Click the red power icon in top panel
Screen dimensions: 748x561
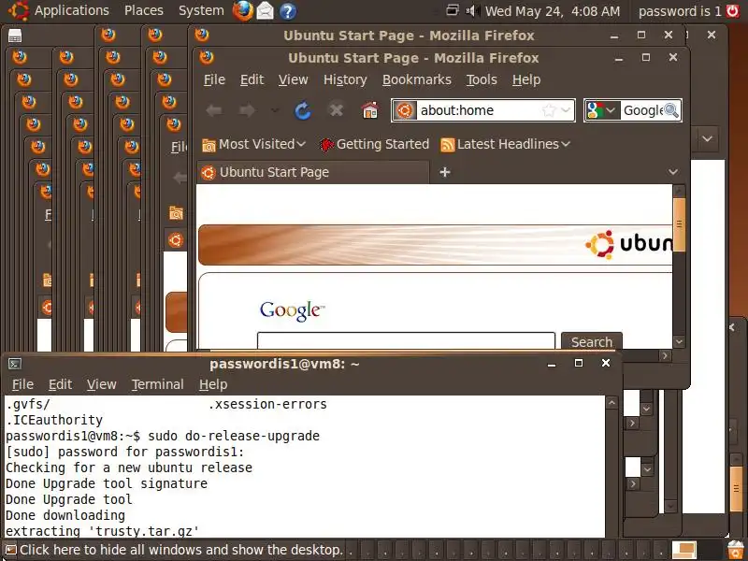733,10
